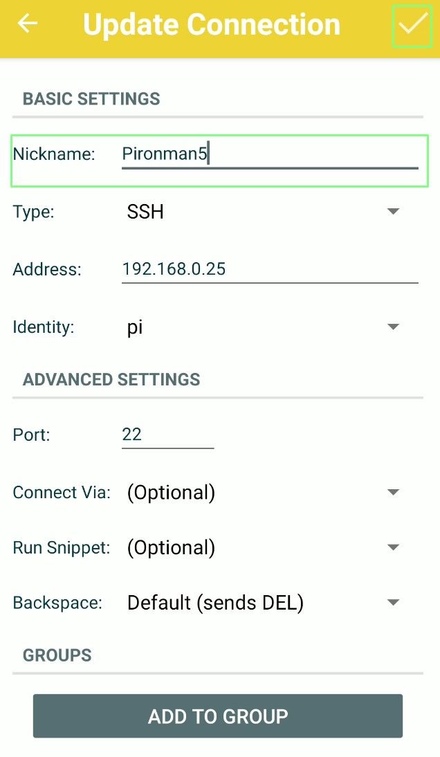The height and width of the screenshot is (757, 440).
Task: Click the BASIC SETTINGS section header
Action: coord(92,99)
